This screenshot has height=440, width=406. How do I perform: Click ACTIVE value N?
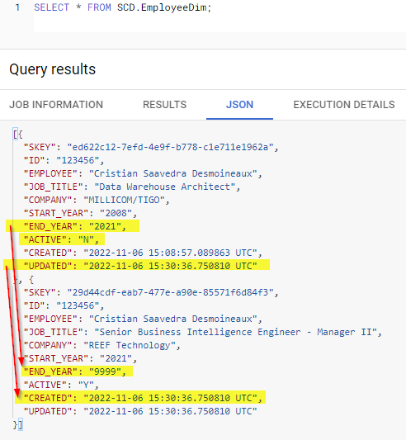tap(86, 239)
